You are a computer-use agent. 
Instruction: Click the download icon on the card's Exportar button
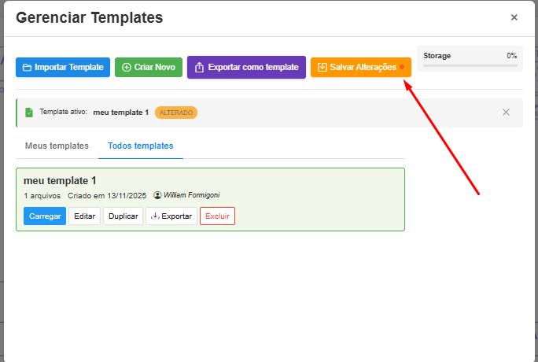pos(155,216)
